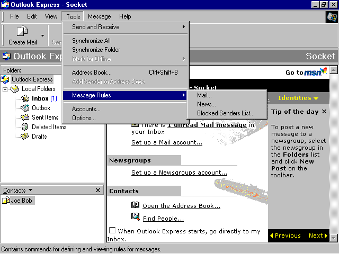339x254 pixels.
Task: Click the Windows logo throbber icon
Action: tap(332, 17)
